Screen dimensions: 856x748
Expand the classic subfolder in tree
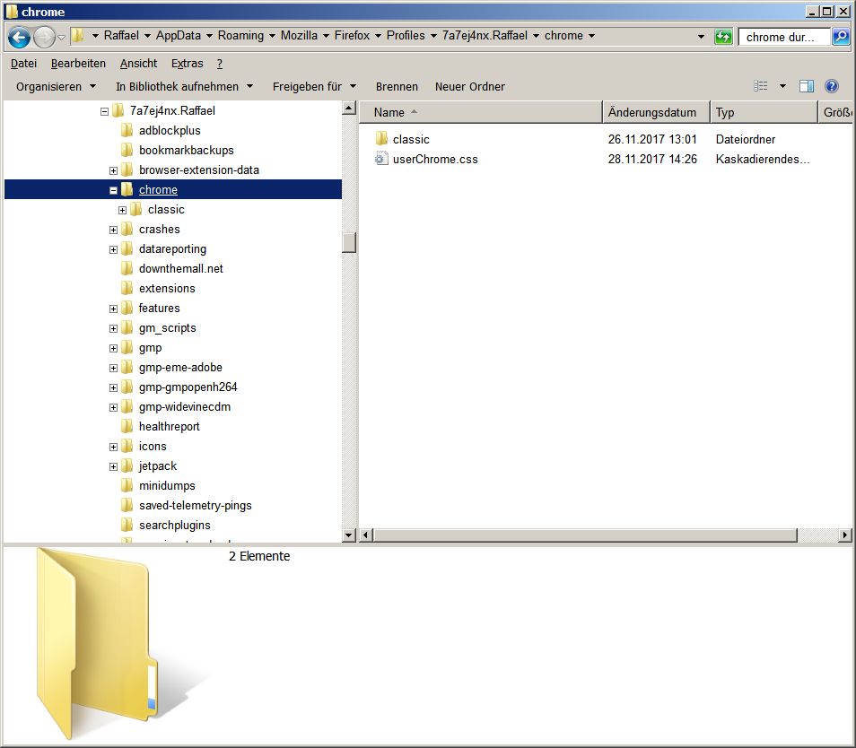pyautogui.click(x=122, y=210)
